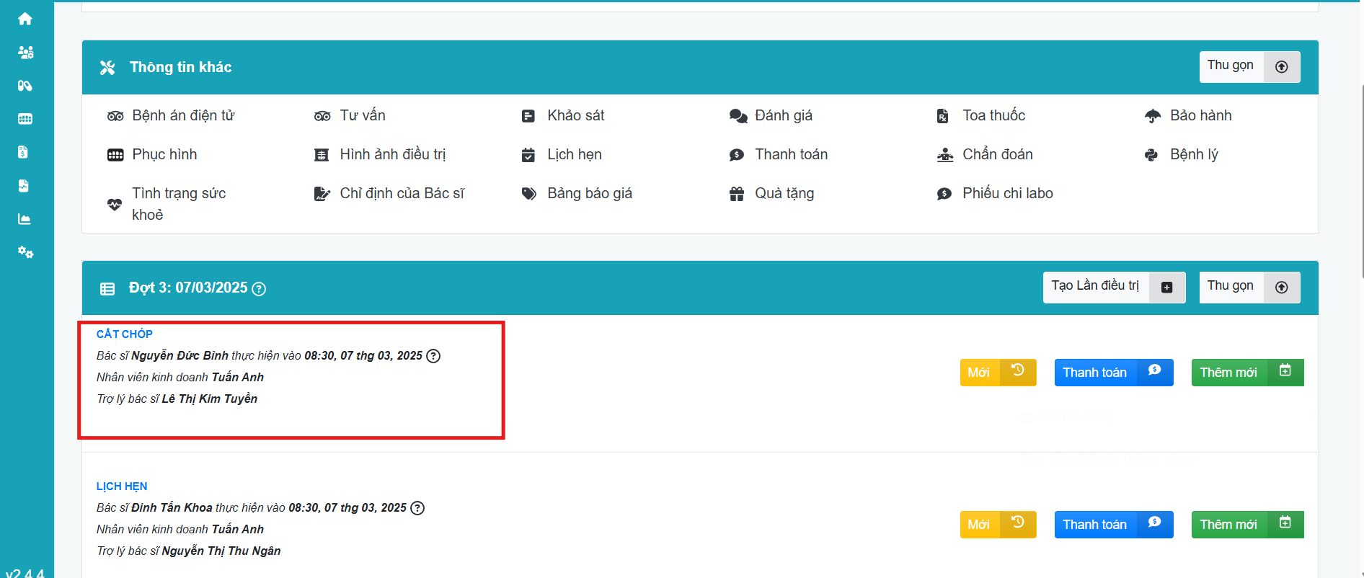Open the customers group icon in sidebar
The height and width of the screenshot is (578, 1364).
25,52
